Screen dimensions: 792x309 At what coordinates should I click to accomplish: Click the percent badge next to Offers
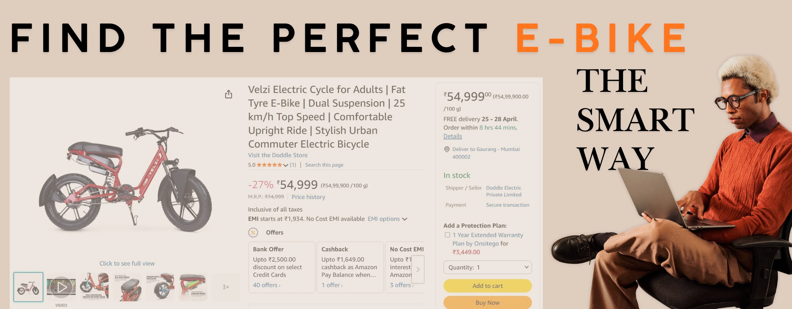point(252,232)
